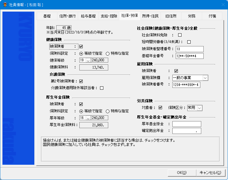Open the 所得・住民 tab

pyautogui.click(x=150, y=16)
